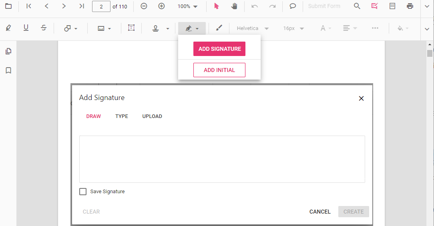Open the text alignment dropdown
The height and width of the screenshot is (226, 434).
[x=350, y=28]
